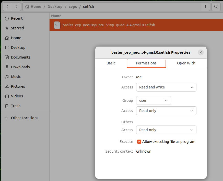Switch to the Basic tab
The width and height of the screenshot is (223, 181).
[111, 63]
